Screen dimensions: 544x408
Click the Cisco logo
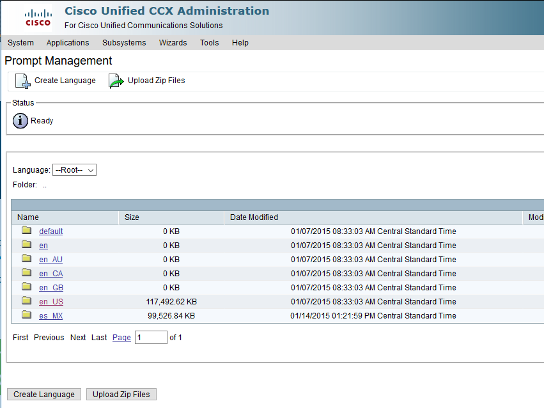point(38,18)
